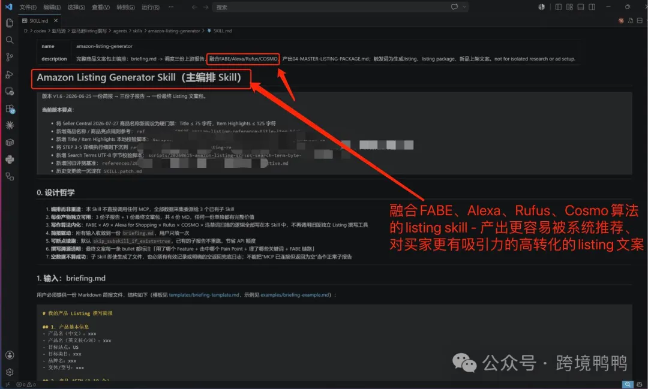Go forward with the right arrow
Image resolution: width=648 pixels, height=389 pixels.
coord(205,7)
